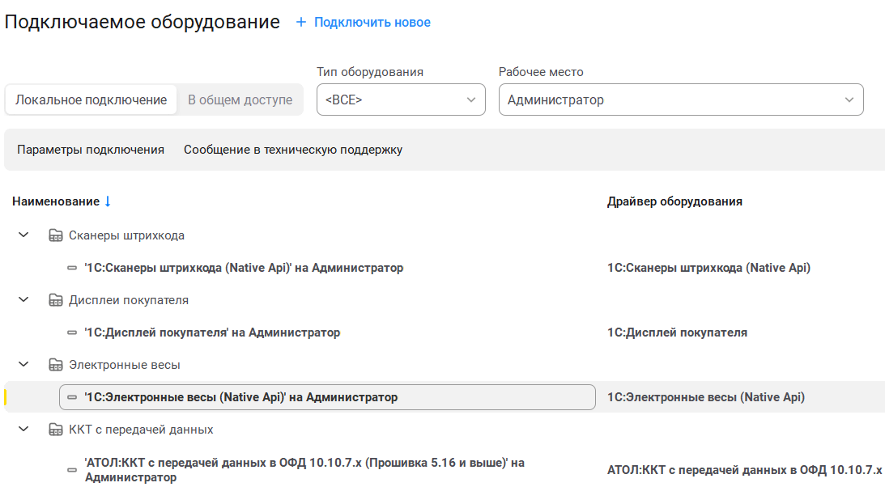Click the plus icon beside Подключить новое

pyautogui.click(x=301, y=23)
